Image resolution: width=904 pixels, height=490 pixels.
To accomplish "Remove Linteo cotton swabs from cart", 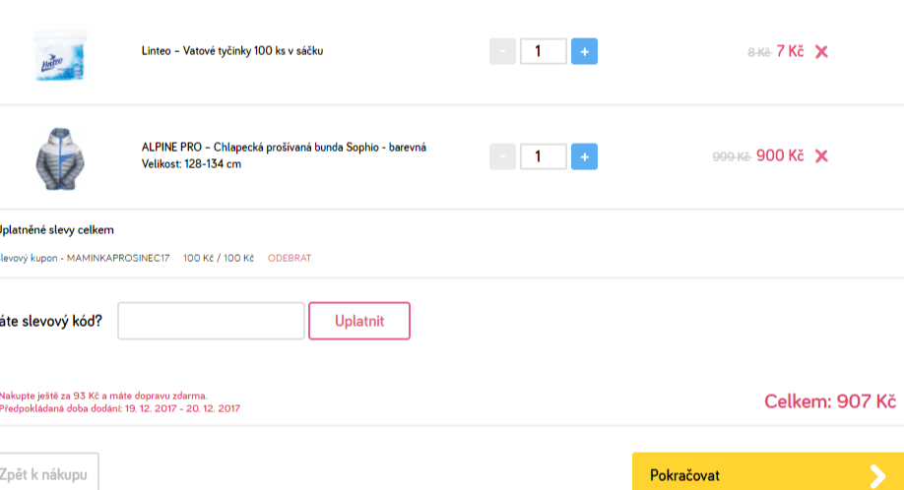I will [821, 52].
